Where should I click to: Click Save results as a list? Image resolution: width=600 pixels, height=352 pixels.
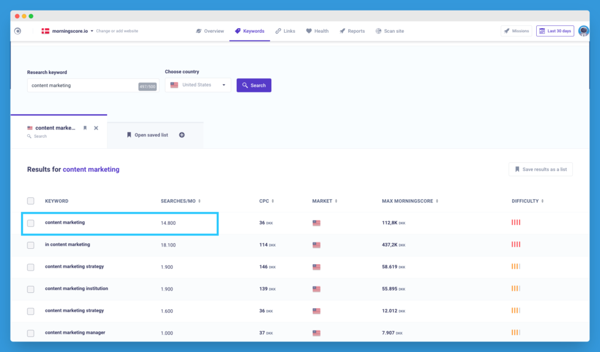(540, 169)
